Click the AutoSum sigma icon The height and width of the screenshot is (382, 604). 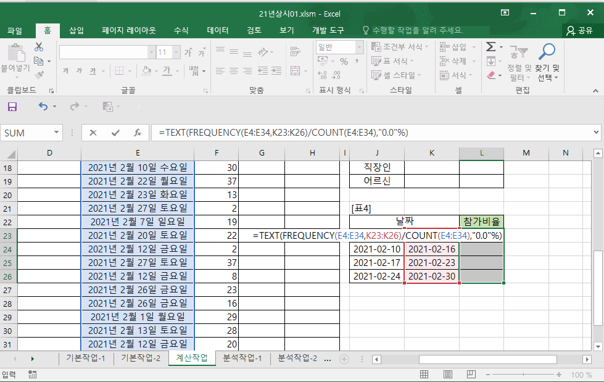tap(490, 47)
